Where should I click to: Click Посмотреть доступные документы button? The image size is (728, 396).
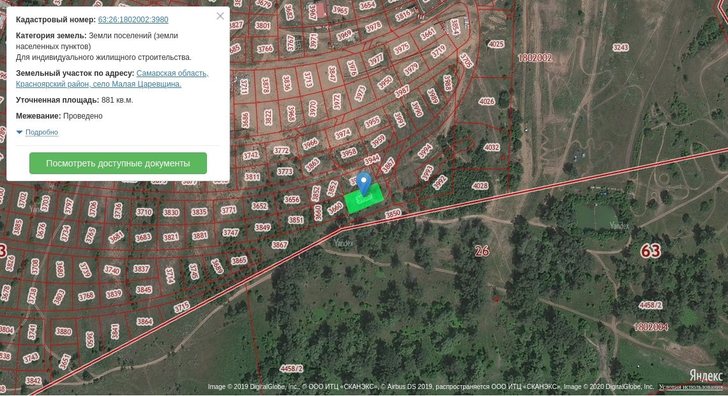click(118, 163)
